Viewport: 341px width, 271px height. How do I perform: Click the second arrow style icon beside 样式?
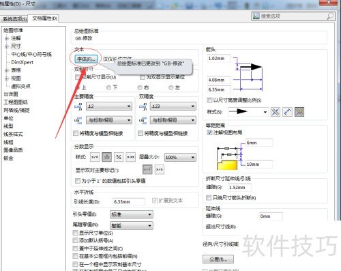coord(287,112)
